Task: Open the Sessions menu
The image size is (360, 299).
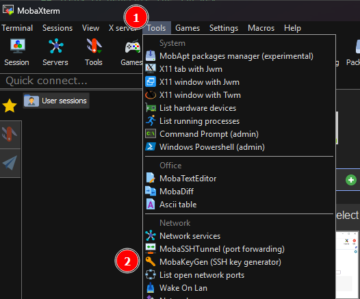Action: point(57,28)
